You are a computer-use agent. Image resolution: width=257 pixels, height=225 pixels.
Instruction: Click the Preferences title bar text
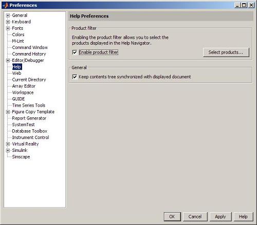[x=23, y=5]
